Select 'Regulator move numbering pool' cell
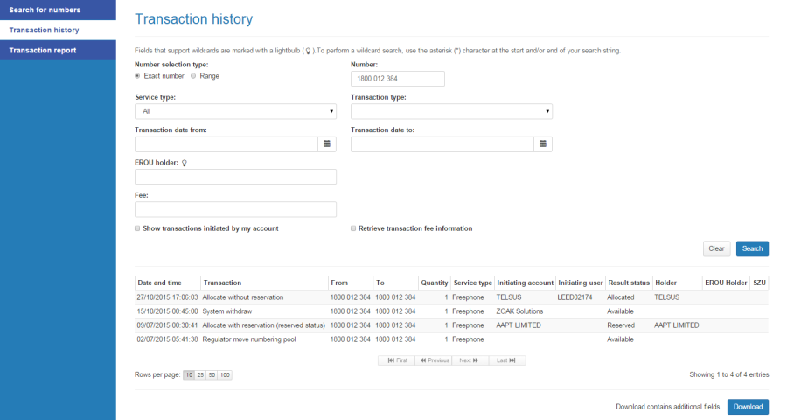787x420 pixels. pos(264,339)
